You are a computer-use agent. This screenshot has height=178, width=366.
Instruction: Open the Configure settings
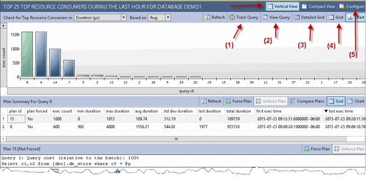click(x=352, y=6)
